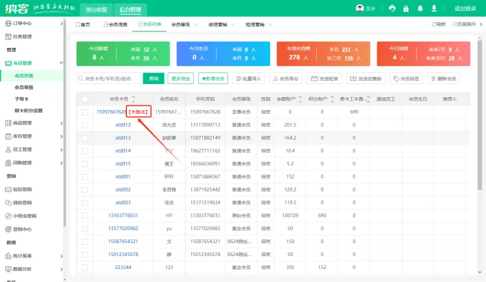Focus the 会员卡号/手机号/姓名 search field
This screenshot has width=486, height=282.
(x=110, y=78)
